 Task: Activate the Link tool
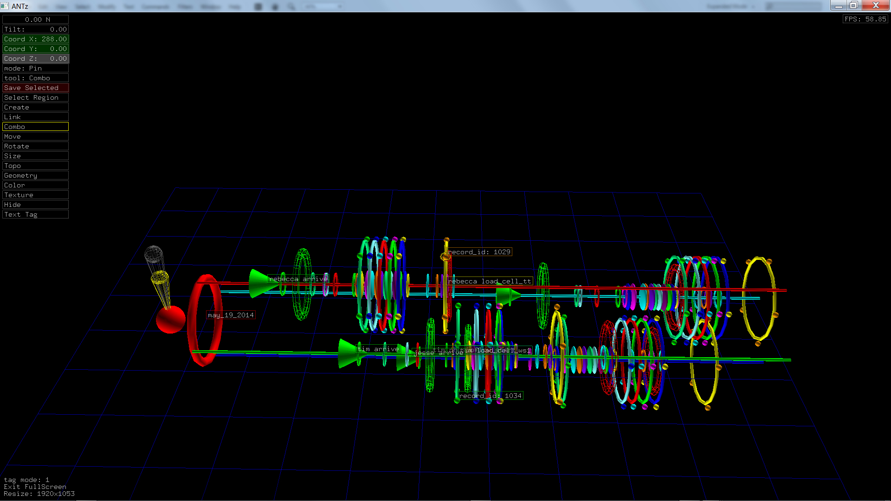[35, 117]
